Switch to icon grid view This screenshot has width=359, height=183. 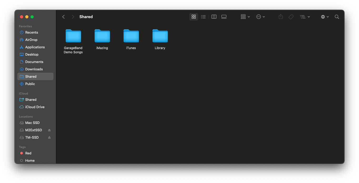[x=194, y=17]
